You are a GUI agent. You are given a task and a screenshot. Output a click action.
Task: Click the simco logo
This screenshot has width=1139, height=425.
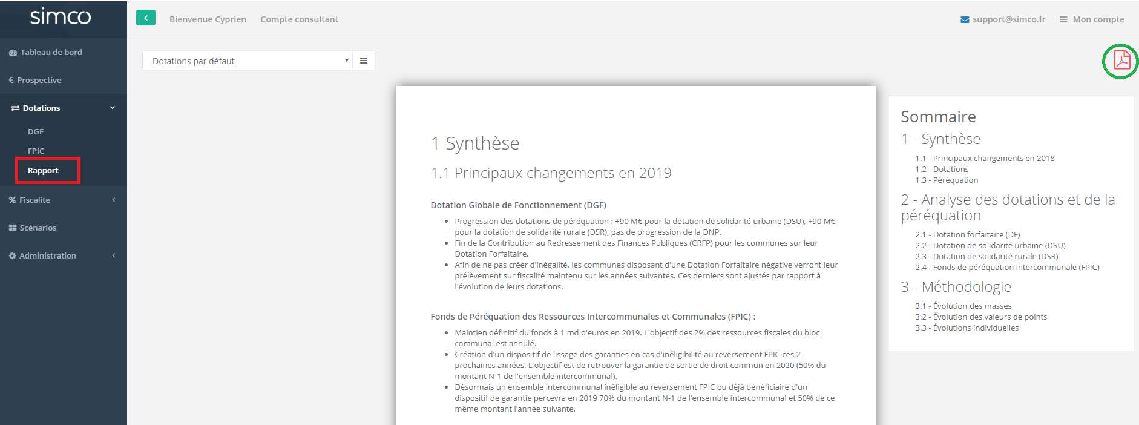click(x=61, y=17)
